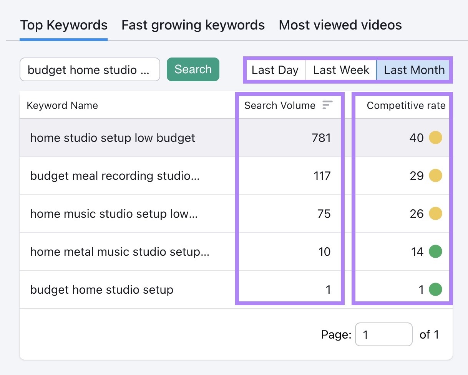468x375 pixels.
Task: Click search volume value 75
Action: [x=324, y=214]
